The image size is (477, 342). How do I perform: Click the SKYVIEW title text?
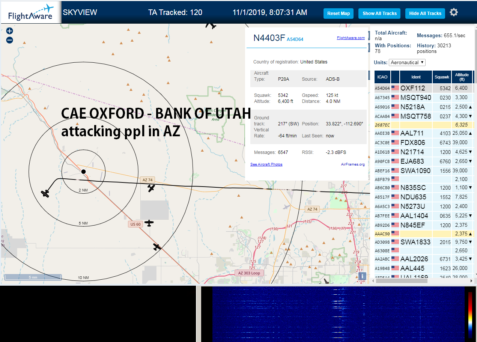pyautogui.click(x=80, y=12)
